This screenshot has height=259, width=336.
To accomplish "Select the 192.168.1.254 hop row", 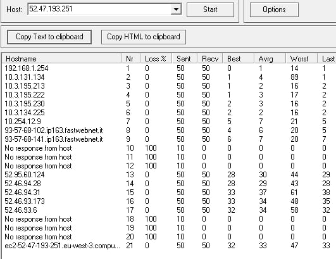I will [169, 68].
